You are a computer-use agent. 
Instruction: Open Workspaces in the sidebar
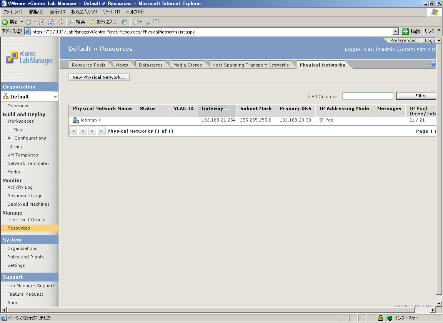[x=21, y=121]
